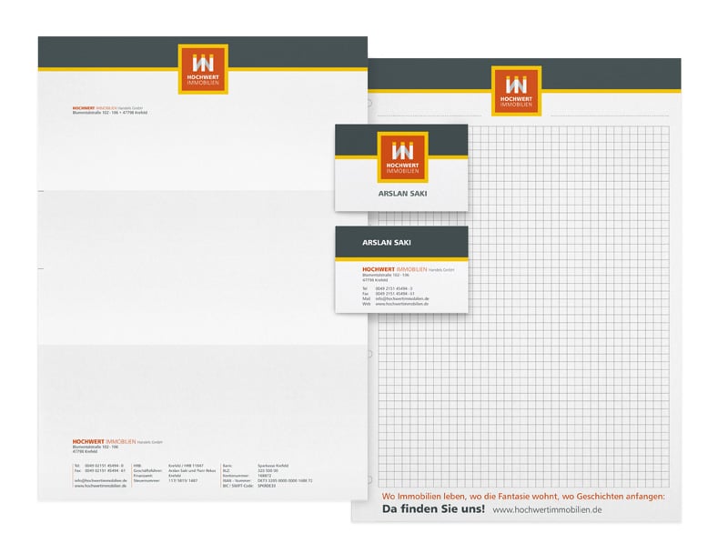This screenshot has width=728, height=553.
Task: Select the Hochwert logo on the grid notepad
Action: click(x=516, y=91)
